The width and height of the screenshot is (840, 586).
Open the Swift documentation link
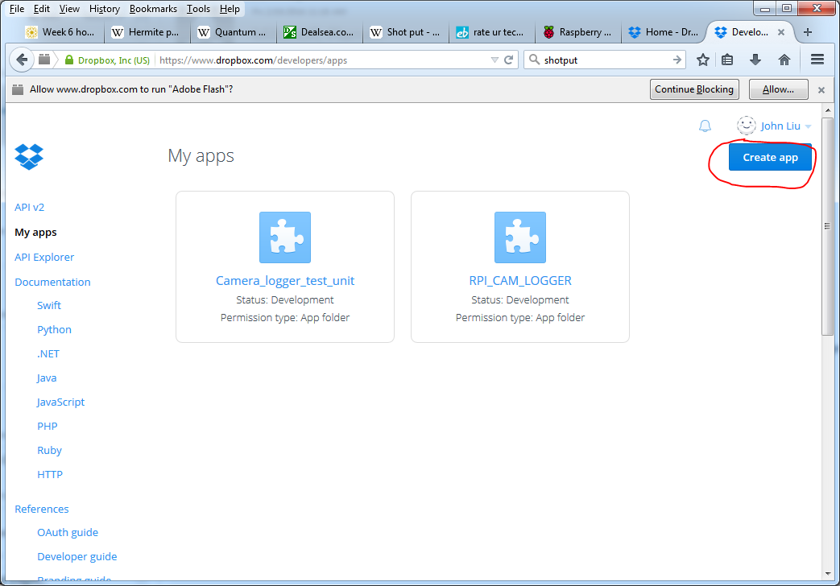[x=49, y=305]
